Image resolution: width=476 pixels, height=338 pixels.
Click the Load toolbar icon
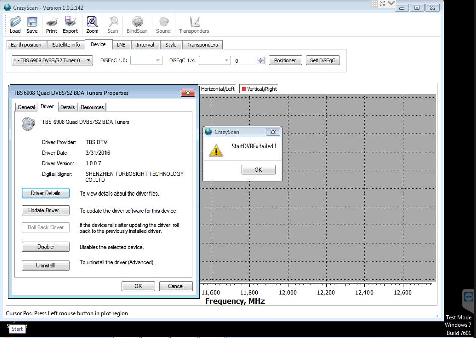pyautogui.click(x=15, y=25)
